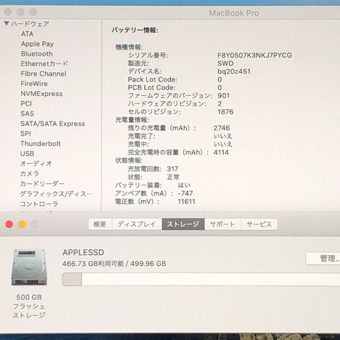The image size is (340, 340).
Task: Click the バッテリー情報 heading
Action: 135,30
